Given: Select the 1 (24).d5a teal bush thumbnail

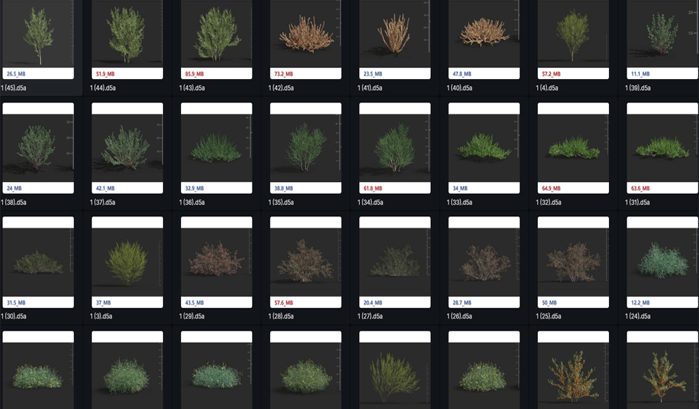Looking at the screenshot, I should 662,262.
